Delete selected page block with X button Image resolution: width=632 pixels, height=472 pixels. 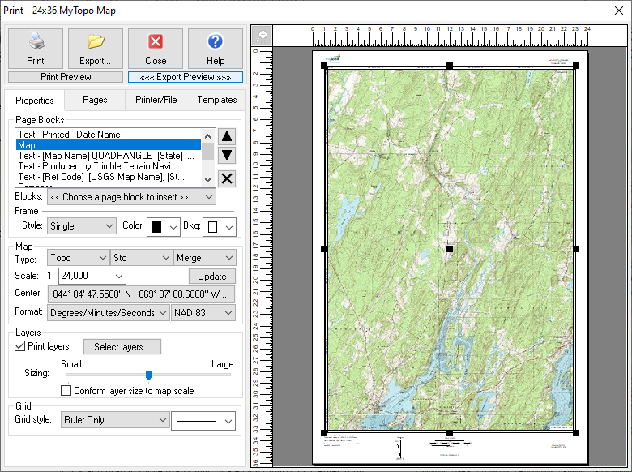coord(228,179)
